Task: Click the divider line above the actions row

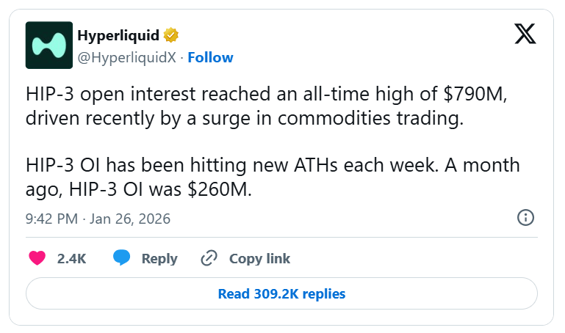Action: (x=281, y=237)
